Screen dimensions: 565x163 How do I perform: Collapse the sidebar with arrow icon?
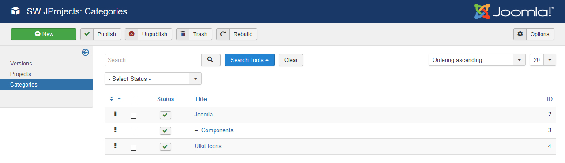[x=86, y=52]
